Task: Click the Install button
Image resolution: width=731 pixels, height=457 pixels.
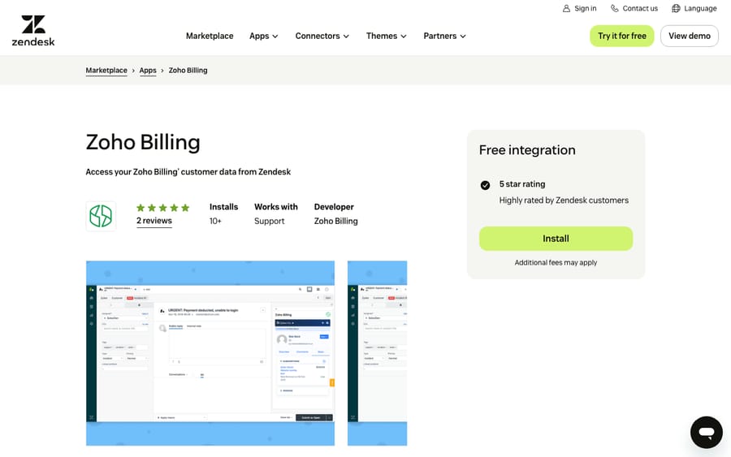Action: pyautogui.click(x=556, y=239)
